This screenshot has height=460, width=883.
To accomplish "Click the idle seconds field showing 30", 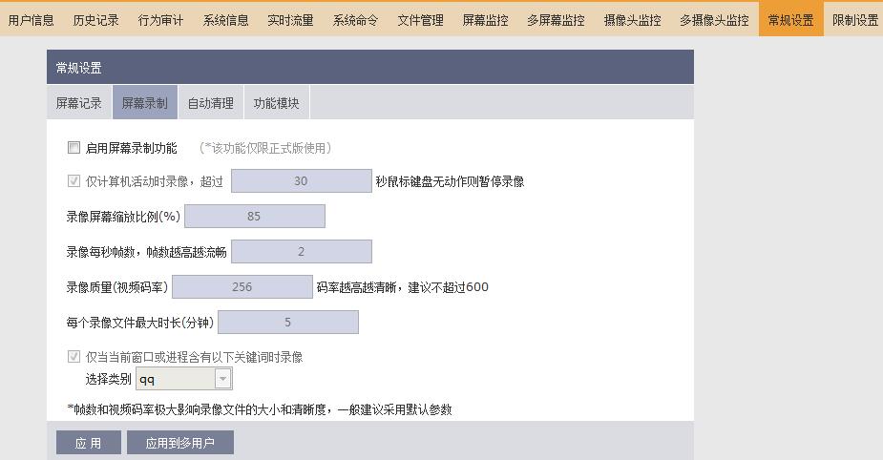I will click(301, 181).
